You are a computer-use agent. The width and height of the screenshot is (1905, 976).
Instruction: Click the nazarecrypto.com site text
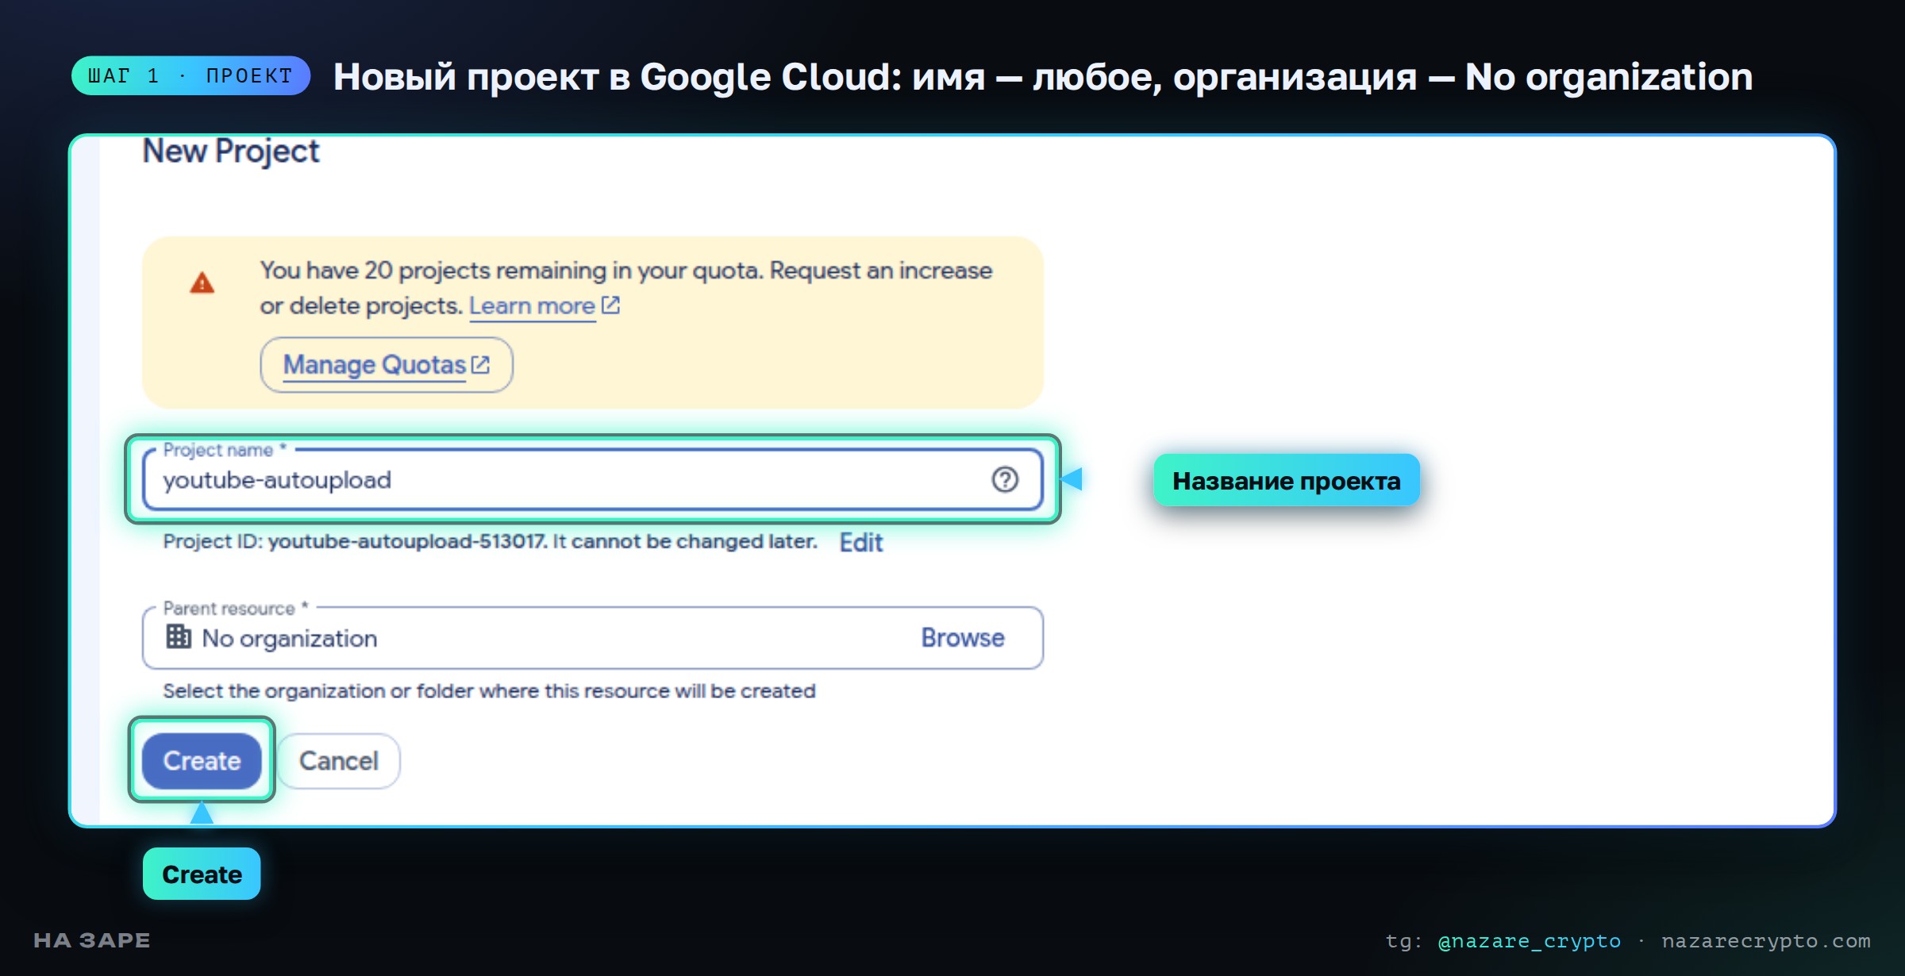tap(1766, 941)
